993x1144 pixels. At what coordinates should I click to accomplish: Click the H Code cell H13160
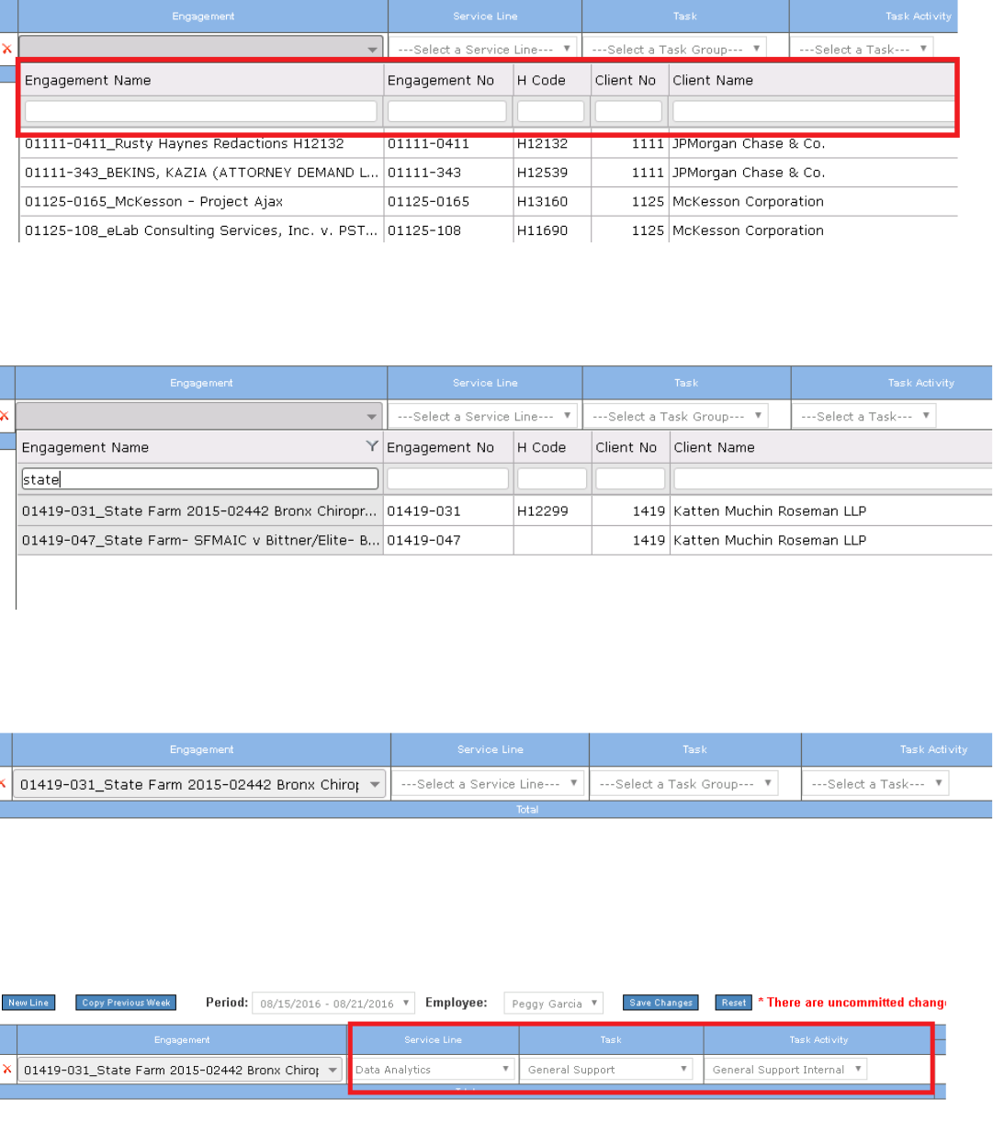[x=542, y=202]
